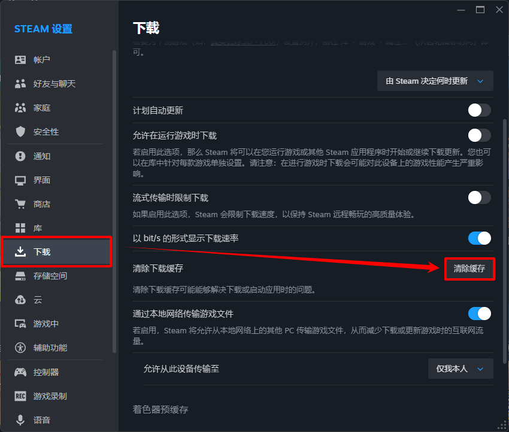The width and height of the screenshot is (509, 432).
Task: Toggle 允许在运行游戏时下载 switch
Action: coord(479,135)
